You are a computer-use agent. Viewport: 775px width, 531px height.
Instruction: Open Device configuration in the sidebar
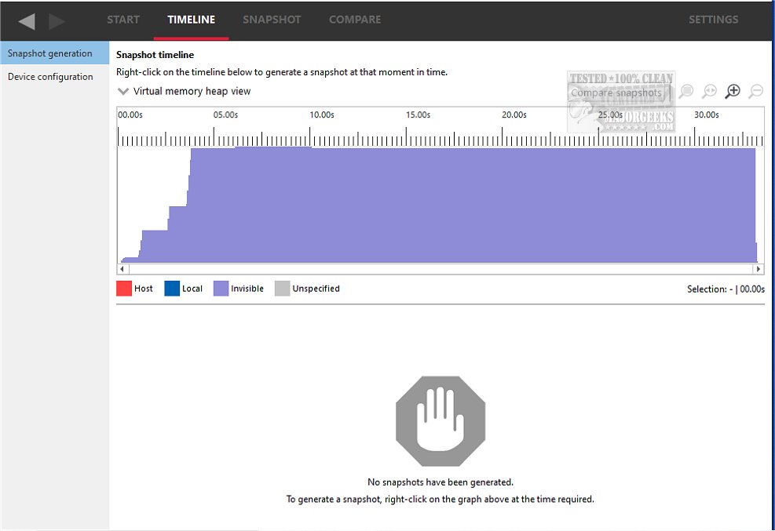click(x=54, y=77)
